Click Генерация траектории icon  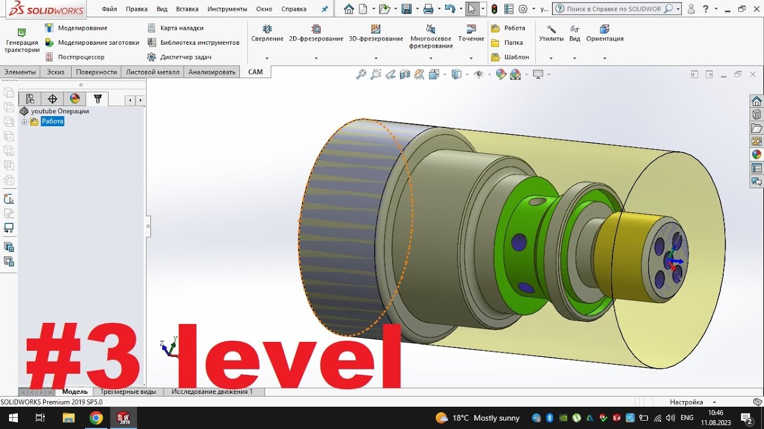click(21, 32)
